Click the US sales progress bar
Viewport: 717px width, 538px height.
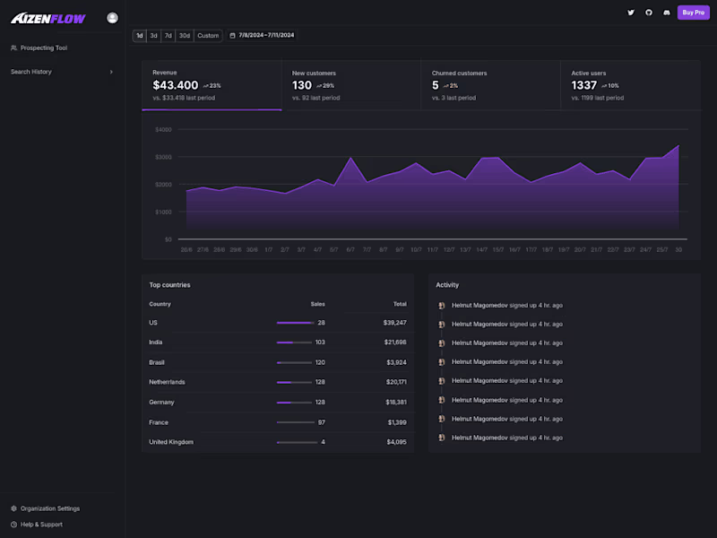pos(296,322)
